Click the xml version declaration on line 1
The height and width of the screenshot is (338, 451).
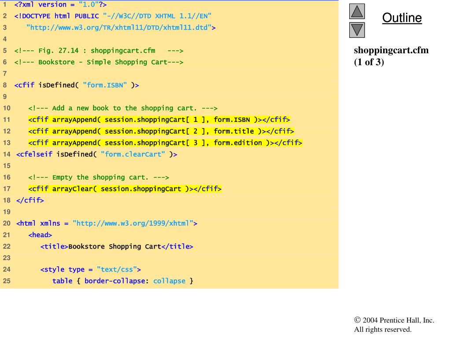60,4
